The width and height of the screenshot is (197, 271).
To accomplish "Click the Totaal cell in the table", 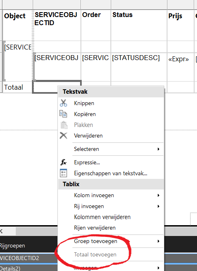I will tap(17, 87).
